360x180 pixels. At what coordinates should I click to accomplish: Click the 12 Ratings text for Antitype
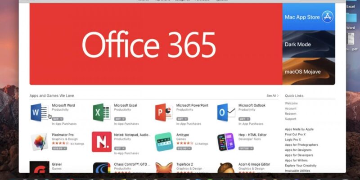pos(201,144)
